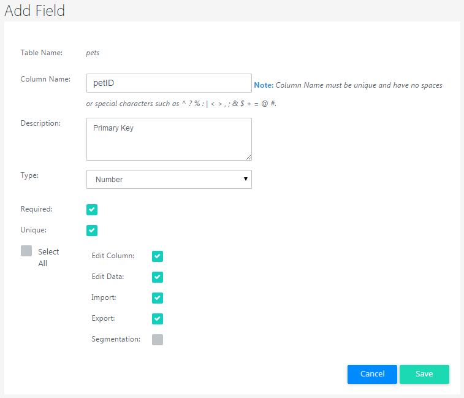Screen dimensions: 464x398
Task: Enable the Select All checkbox
Action: [x=26, y=251]
